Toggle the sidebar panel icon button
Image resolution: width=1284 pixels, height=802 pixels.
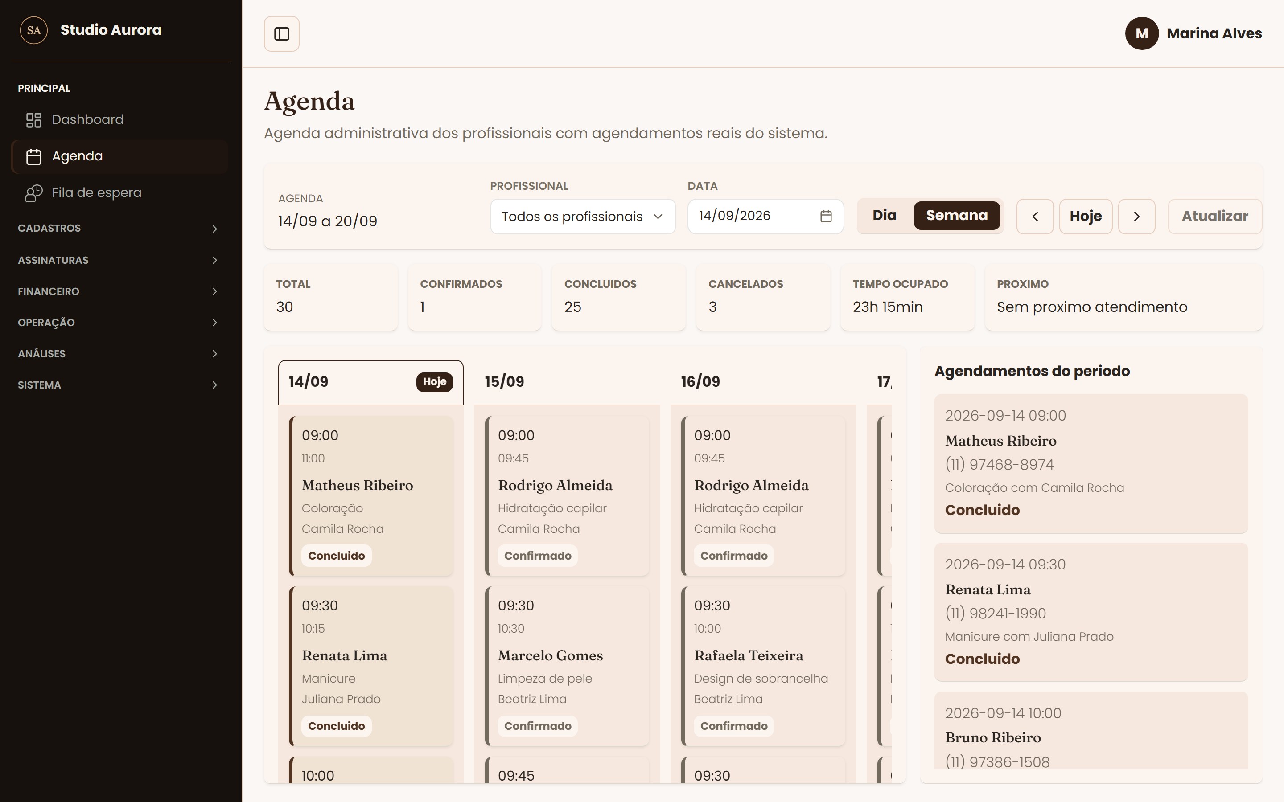[x=281, y=34]
